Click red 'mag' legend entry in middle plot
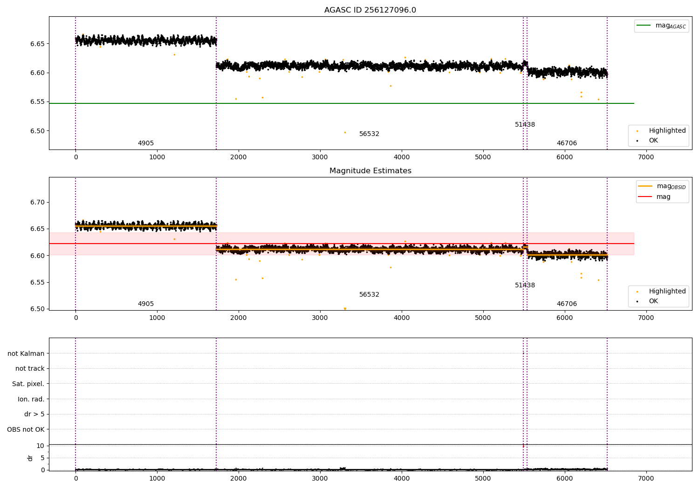Screen dimensions: 699x489 tap(654, 197)
